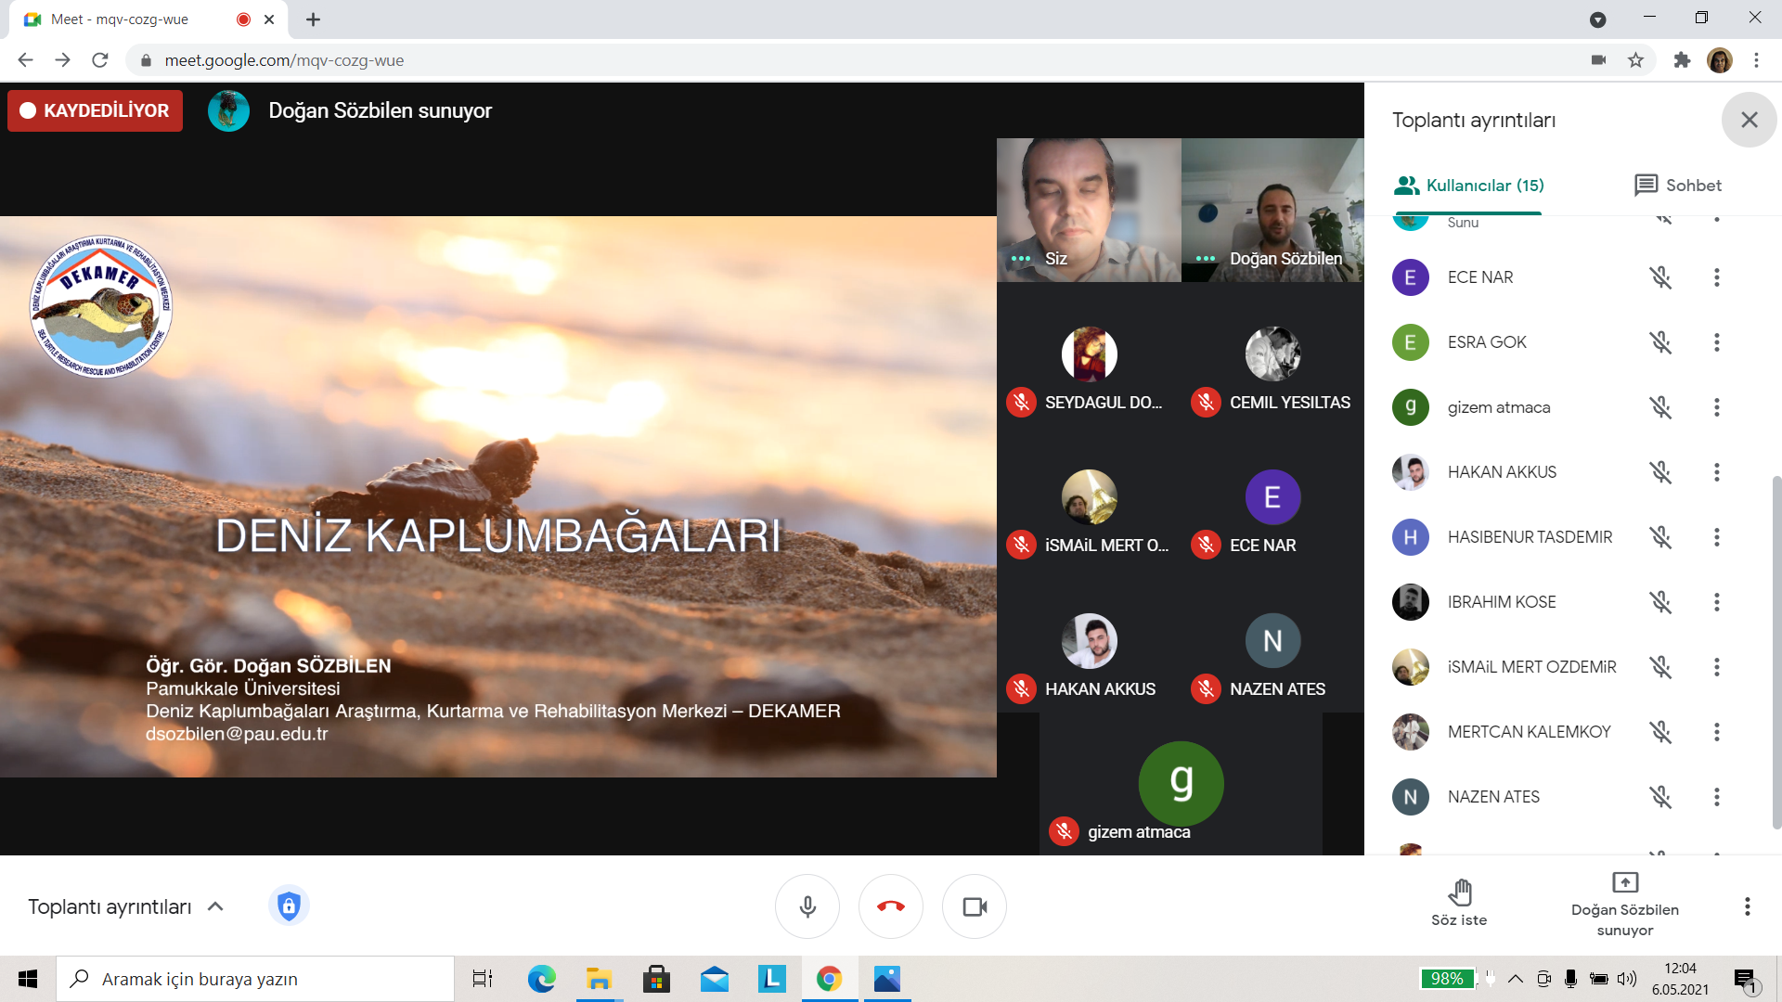The image size is (1782, 1002).
Task: Switch to the Sohbet chat tab
Action: click(1678, 186)
